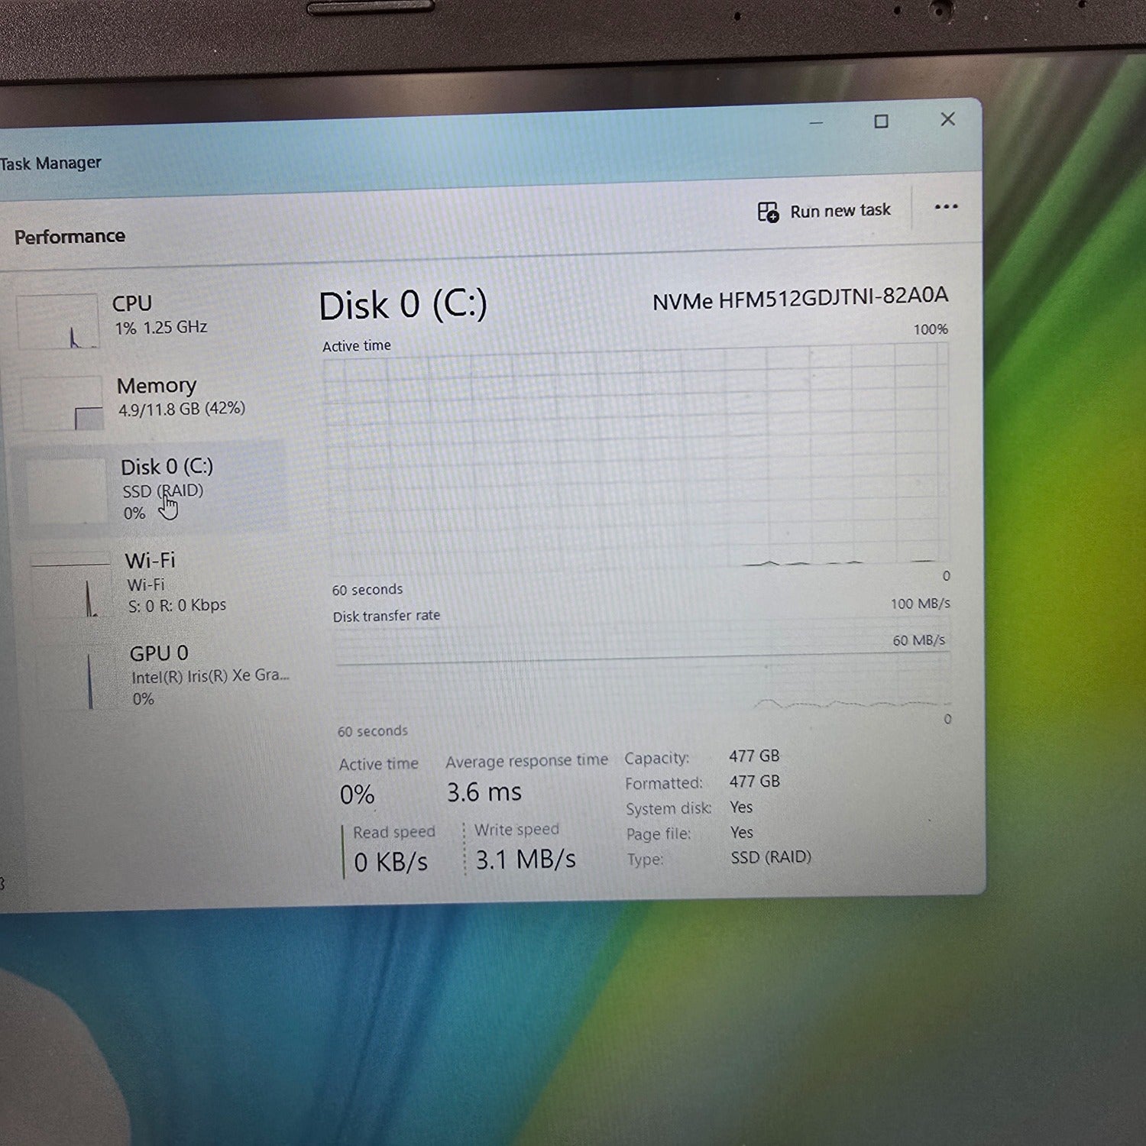Close the Task Manager window
The height and width of the screenshot is (1146, 1146).
(947, 119)
